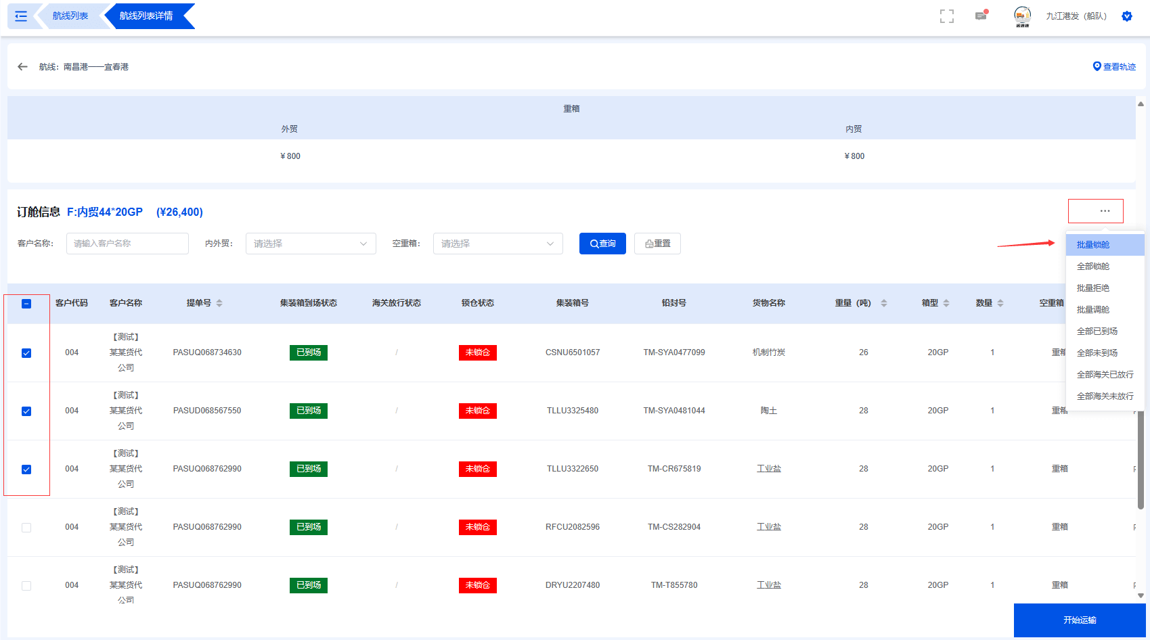Image resolution: width=1150 pixels, height=640 pixels.
Task: Choose 批量锁舱 from the menu
Action: [x=1092, y=245]
